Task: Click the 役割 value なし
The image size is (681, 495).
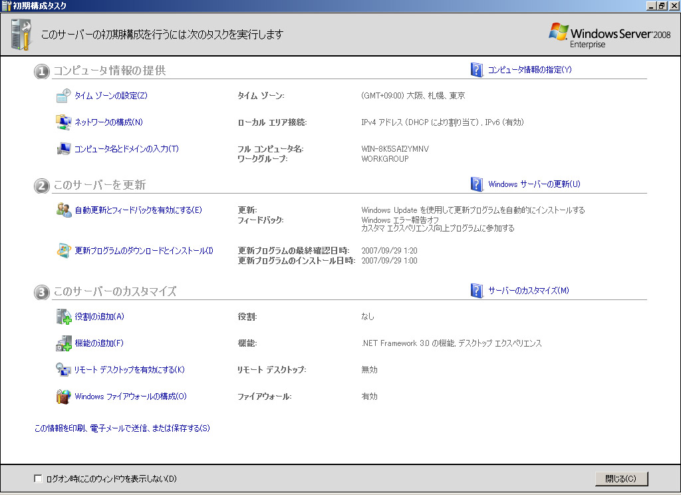Action: point(367,317)
